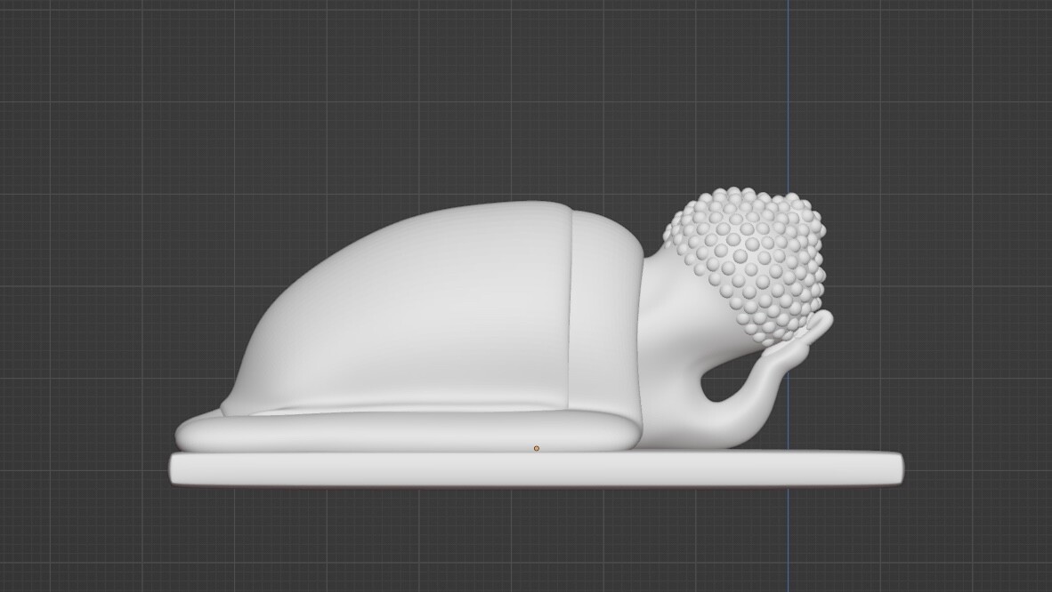Select the statue's curly-haired head

[747, 265]
